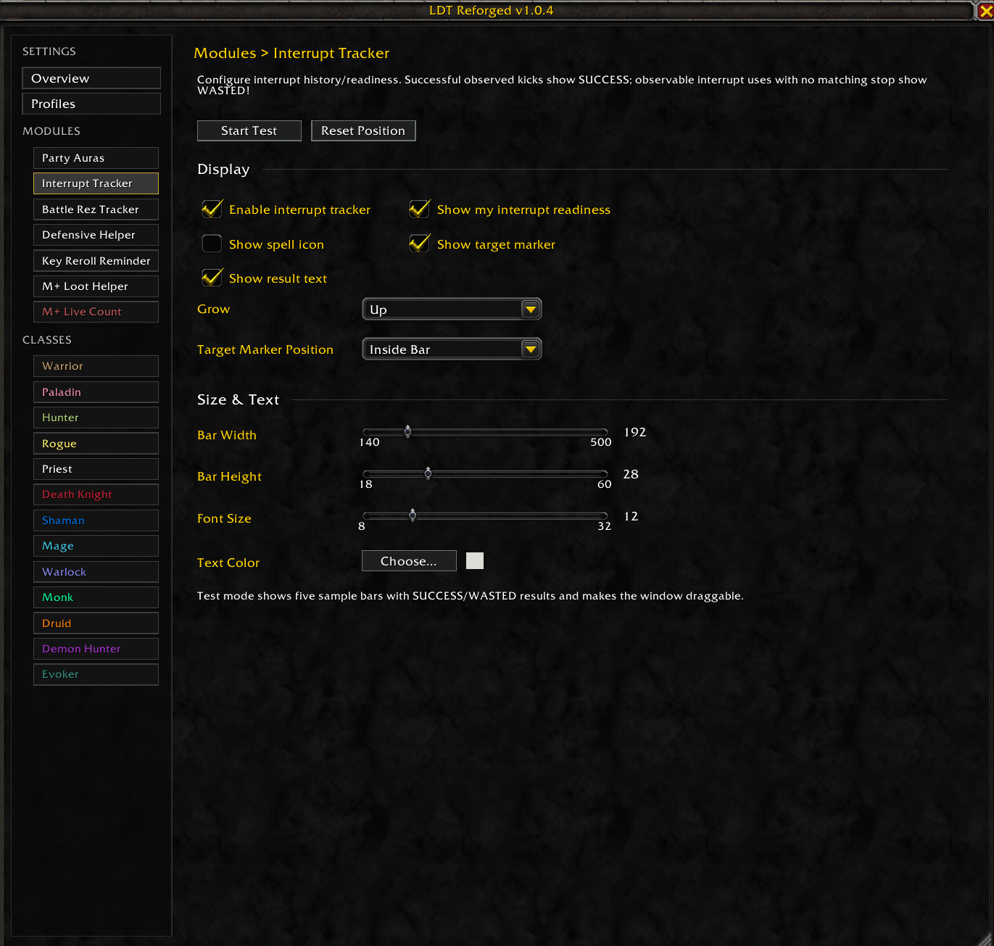This screenshot has width=994, height=946.
Task: Click the Text Color swatch
Action: pyautogui.click(x=475, y=561)
